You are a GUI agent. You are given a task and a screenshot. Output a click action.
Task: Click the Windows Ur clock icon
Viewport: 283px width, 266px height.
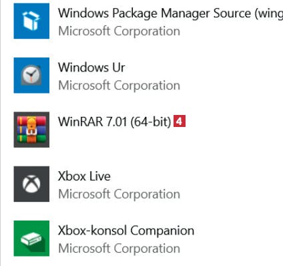pos(31,76)
